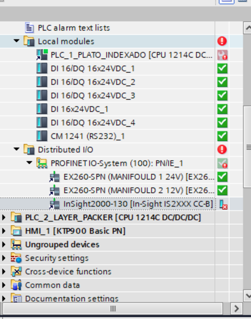Viewport: 251px width, 319px height.
Task: Click the InSight2000-130 unreachable status icon
Action: [223, 204]
